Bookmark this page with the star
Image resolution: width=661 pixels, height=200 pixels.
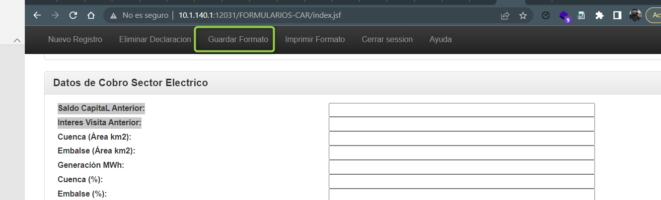pyautogui.click(x=522, y=15)
